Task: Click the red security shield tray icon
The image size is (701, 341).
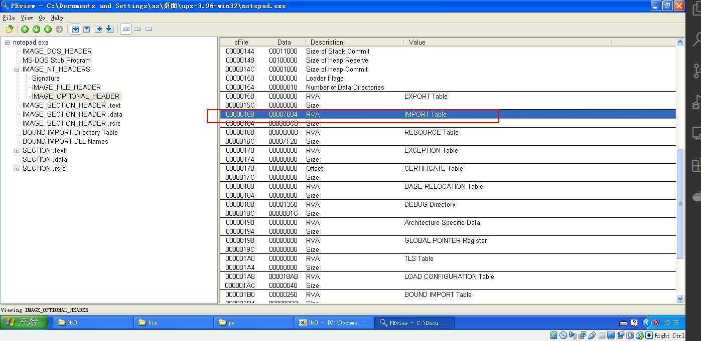Action: point(656,323)
